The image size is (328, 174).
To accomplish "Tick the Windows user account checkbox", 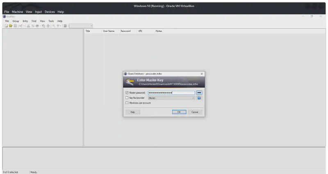I will (x=127, y=103).
